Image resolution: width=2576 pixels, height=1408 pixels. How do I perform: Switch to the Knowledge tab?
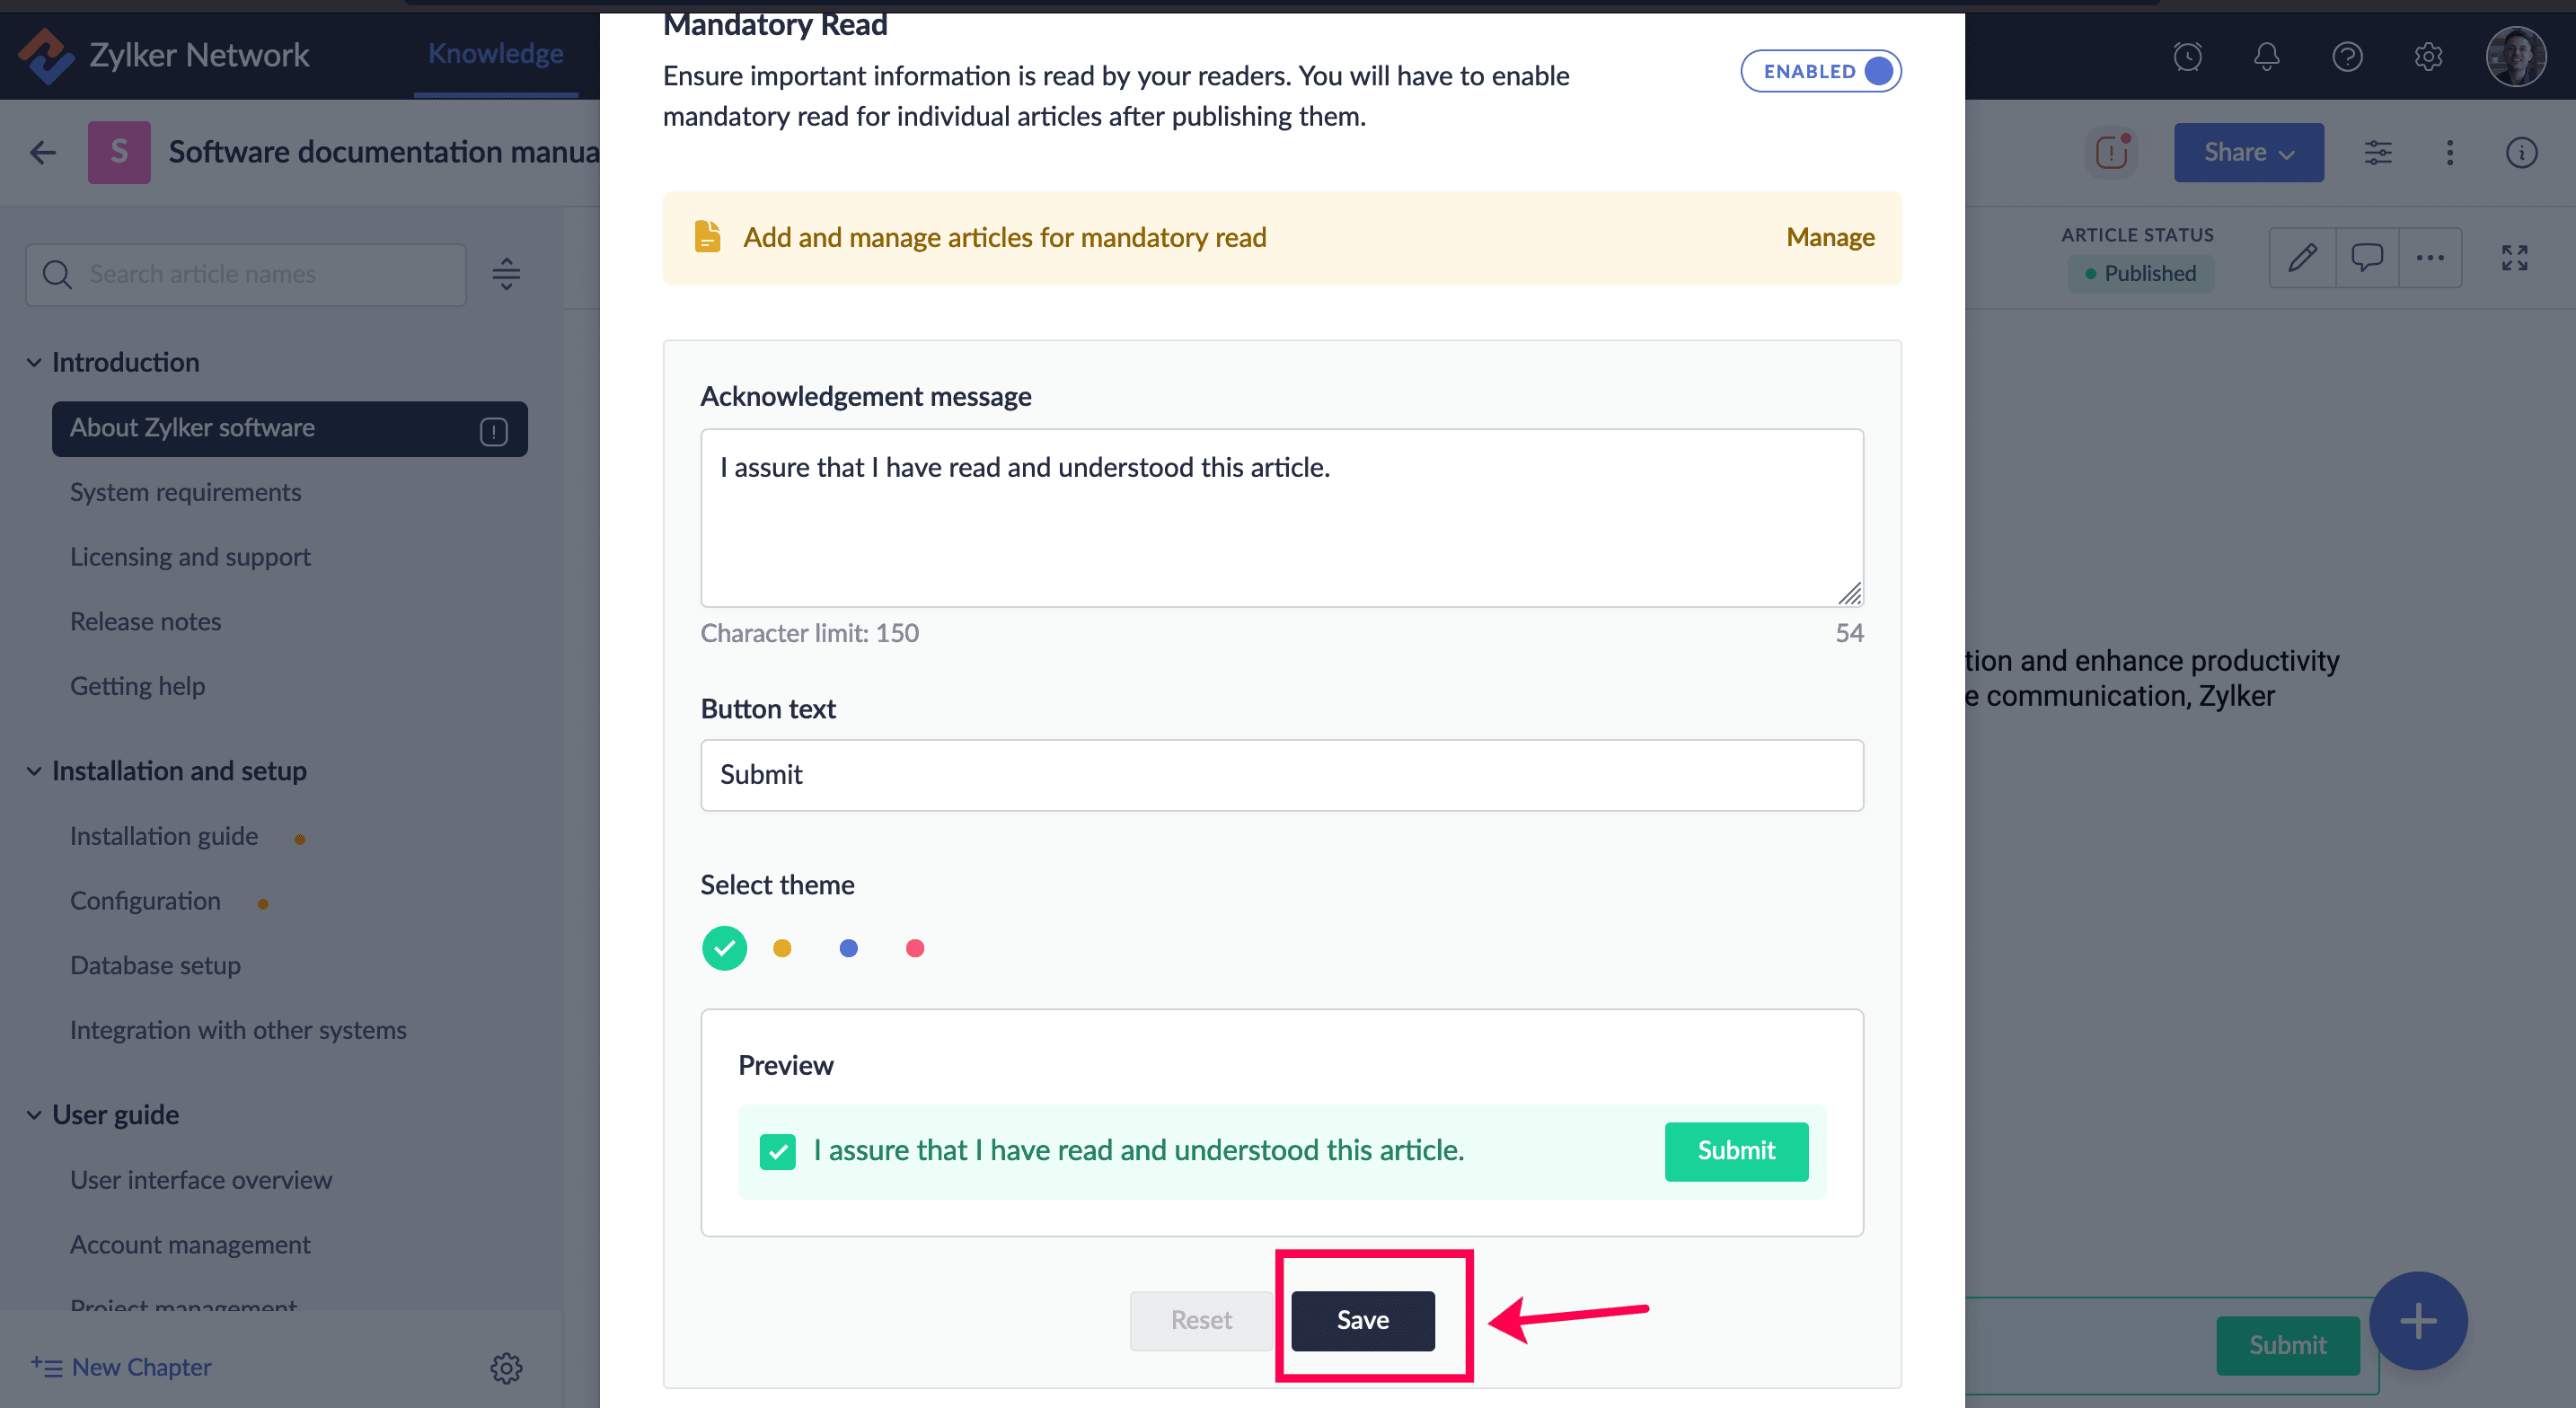click(495, 54)
